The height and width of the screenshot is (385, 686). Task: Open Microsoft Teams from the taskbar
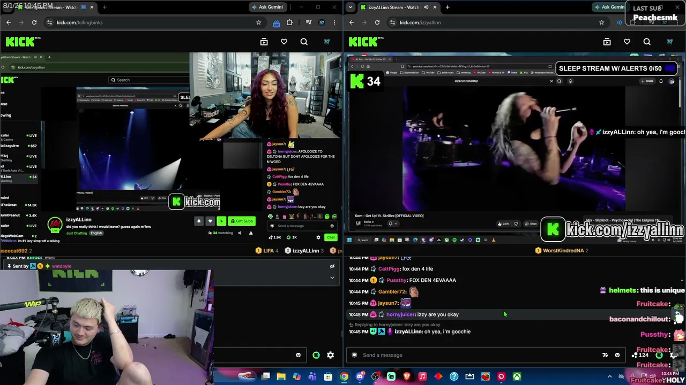(312, 377)
